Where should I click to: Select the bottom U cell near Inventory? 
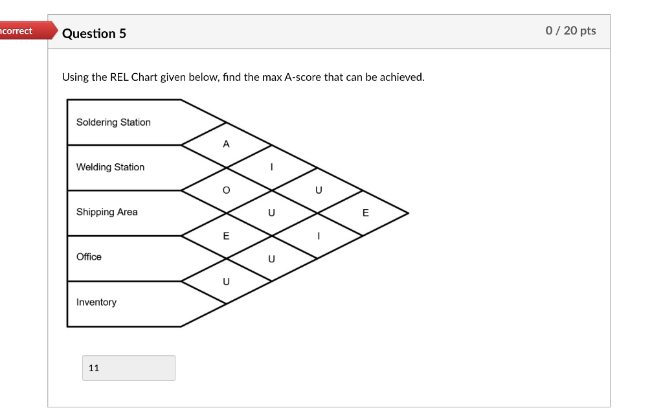point(226,281)
